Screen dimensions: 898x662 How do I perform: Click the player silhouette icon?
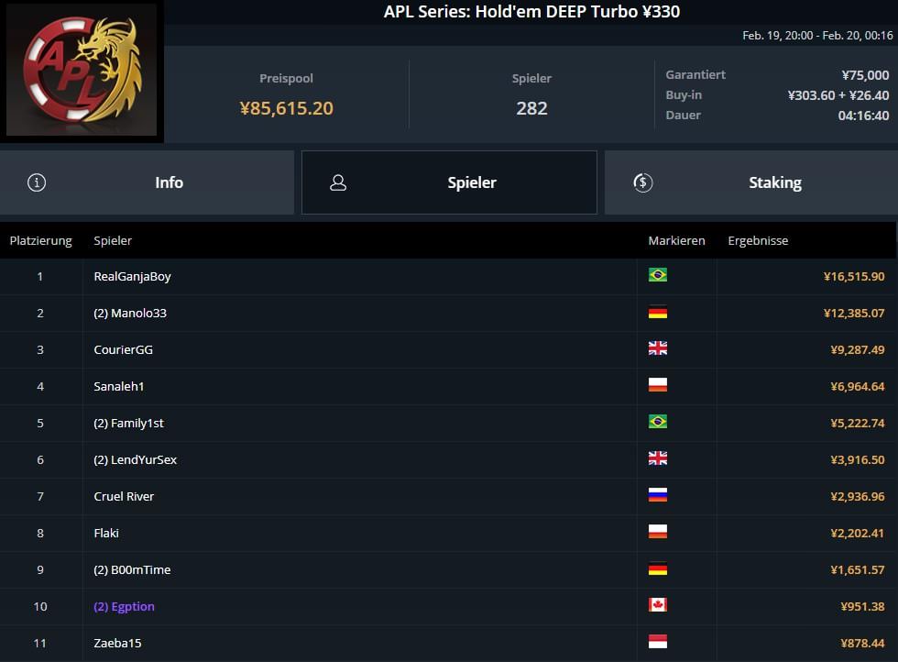(x=338, y=182)
